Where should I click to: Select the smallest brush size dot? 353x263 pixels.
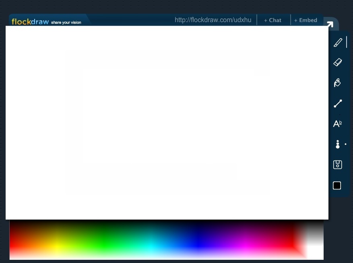coord(338,141)
